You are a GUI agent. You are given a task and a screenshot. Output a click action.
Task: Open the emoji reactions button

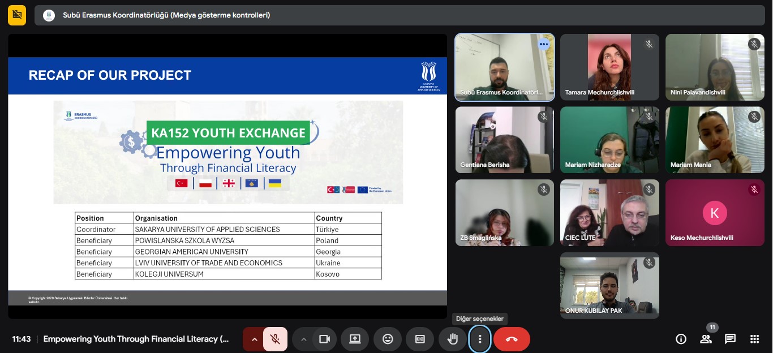[x=388, y=339]
